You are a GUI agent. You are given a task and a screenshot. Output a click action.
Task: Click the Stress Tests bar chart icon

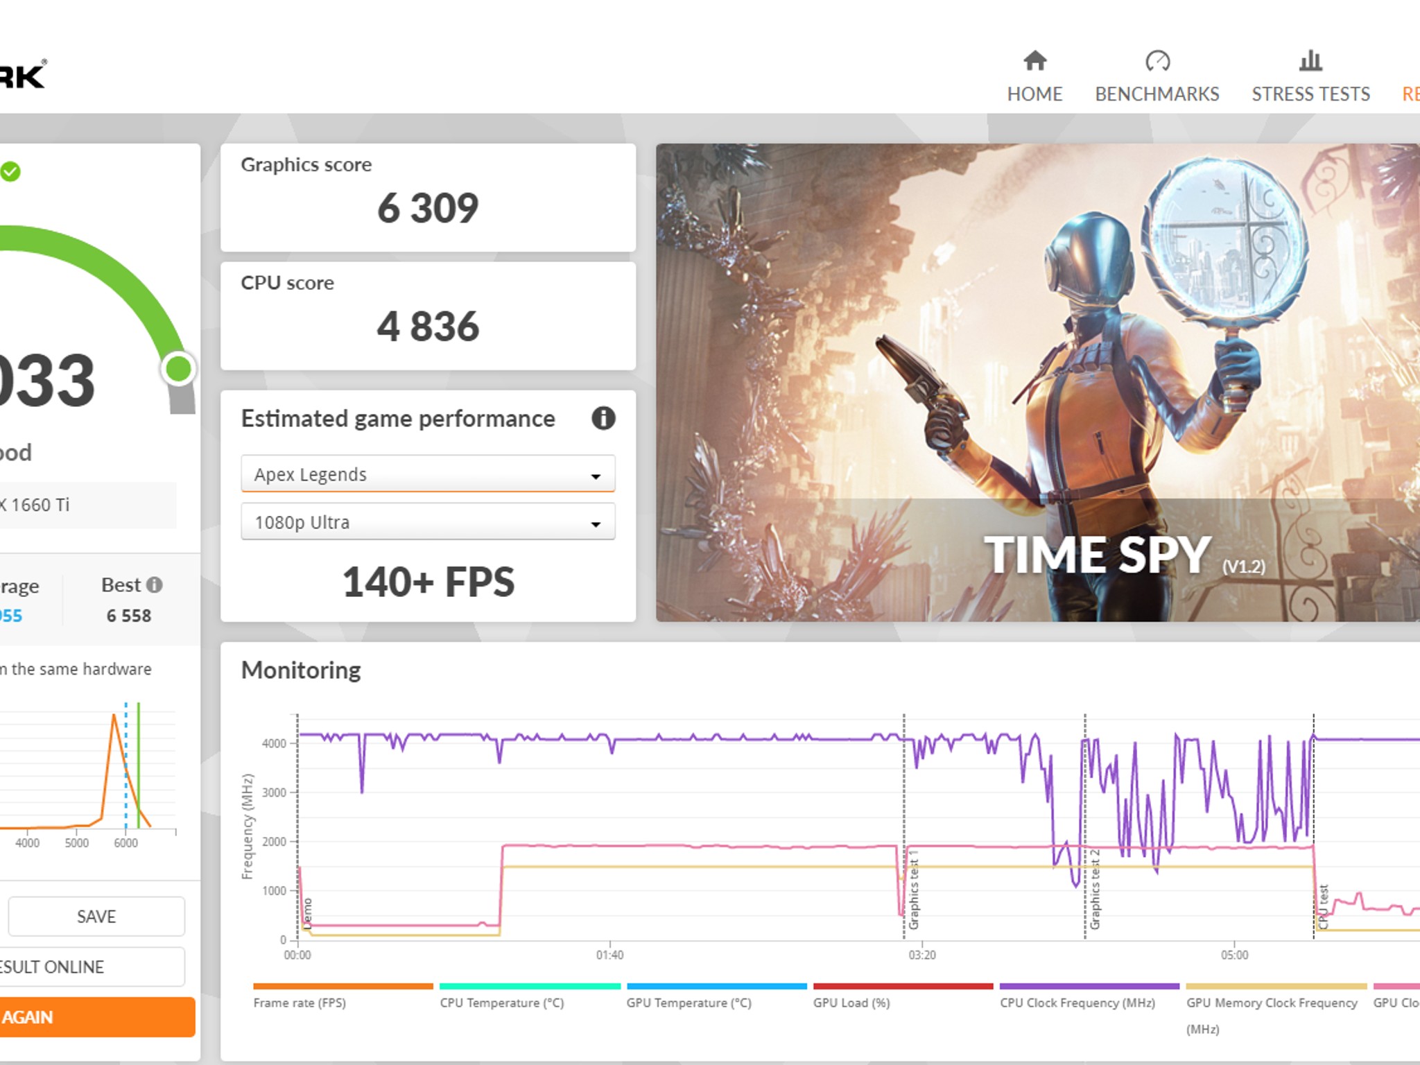click(1310, 61)
